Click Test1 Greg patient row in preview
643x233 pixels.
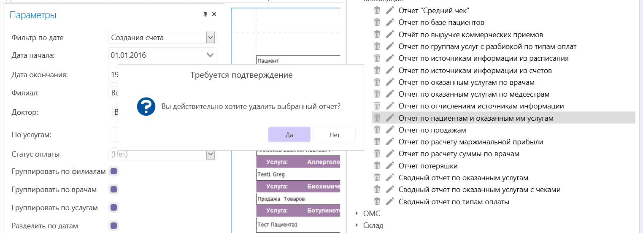click(x=298, y=174)
